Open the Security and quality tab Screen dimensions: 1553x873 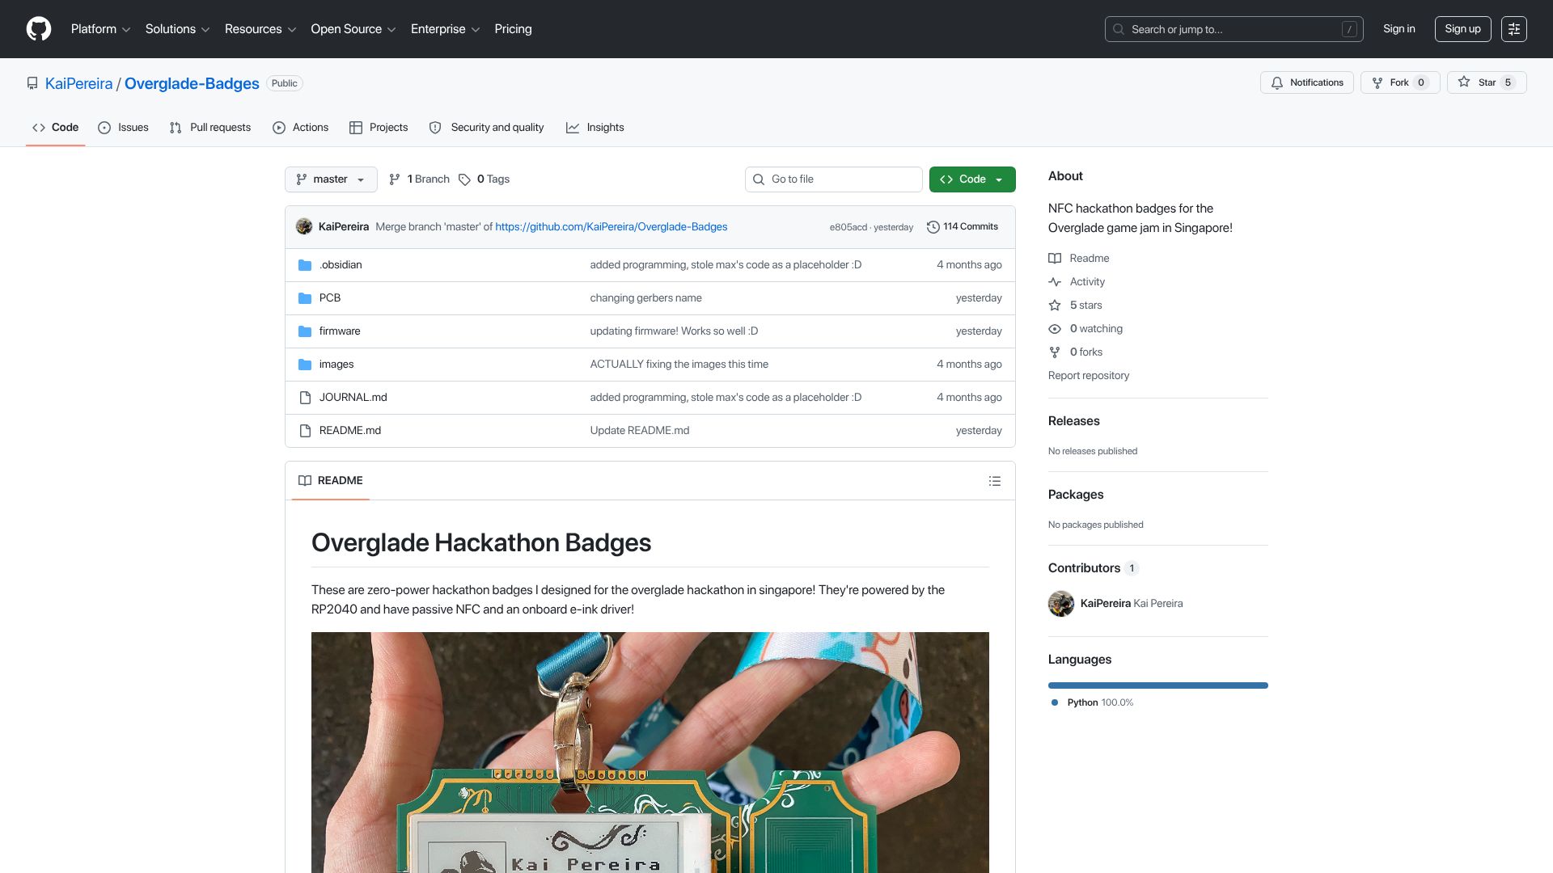487,128
